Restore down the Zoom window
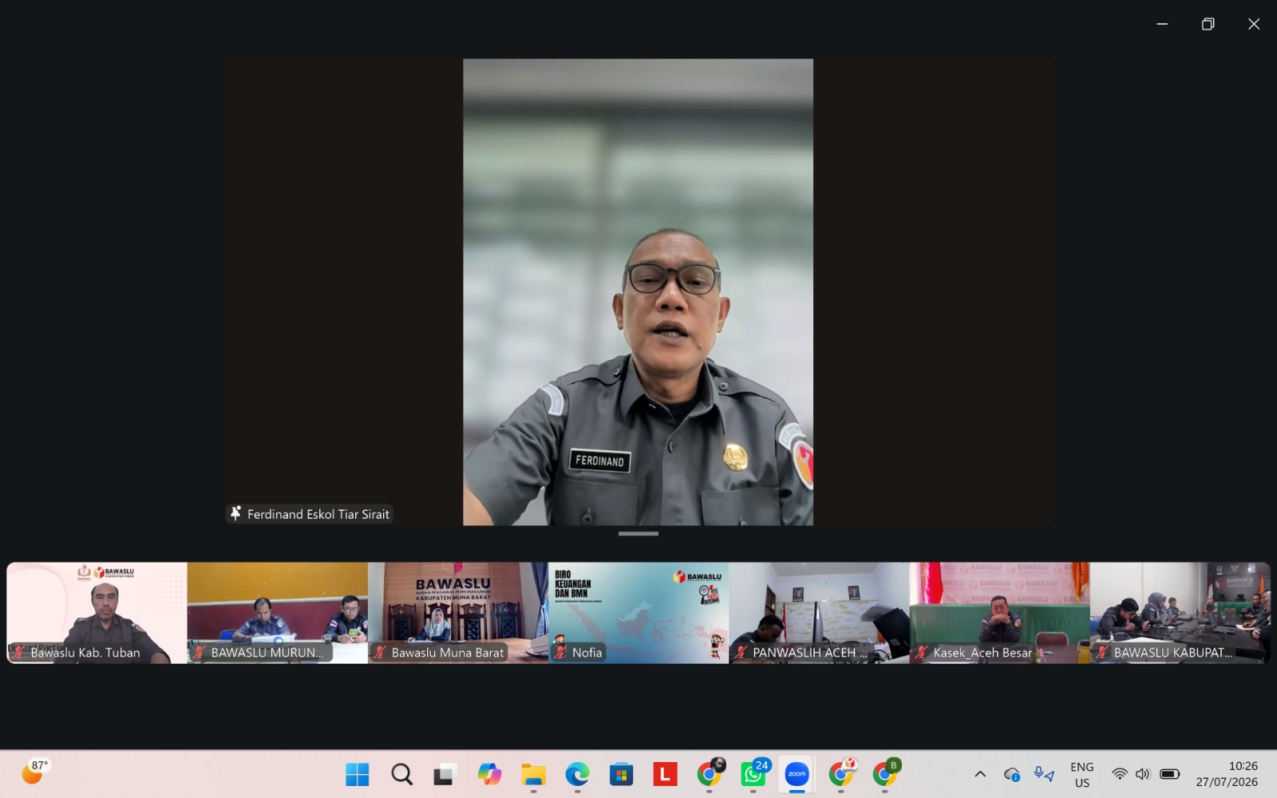 [x=1208, y=24]
